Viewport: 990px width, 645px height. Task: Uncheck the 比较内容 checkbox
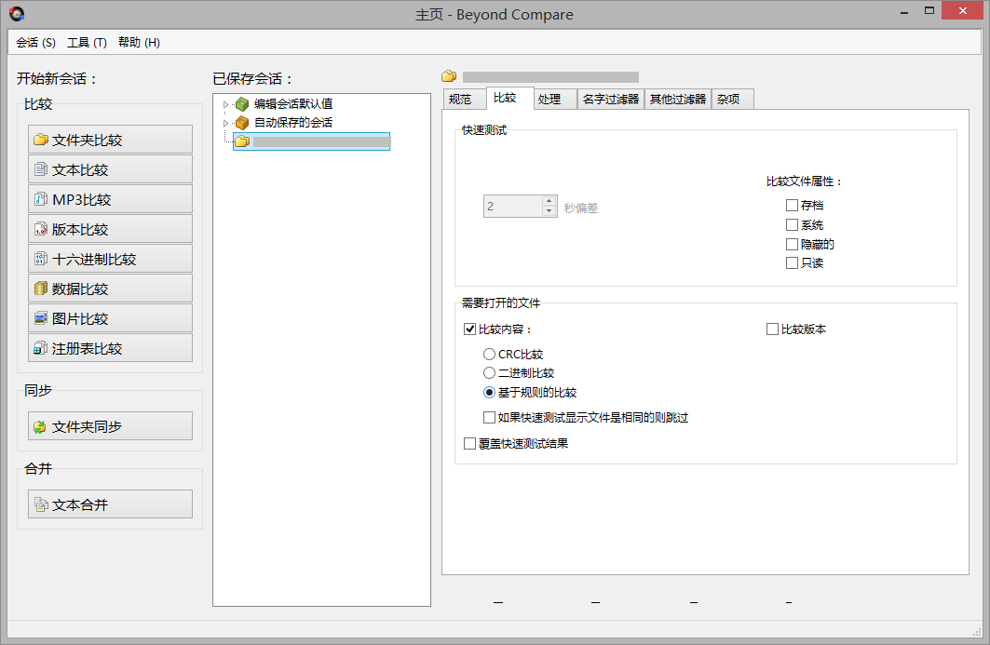coord(469,329)
